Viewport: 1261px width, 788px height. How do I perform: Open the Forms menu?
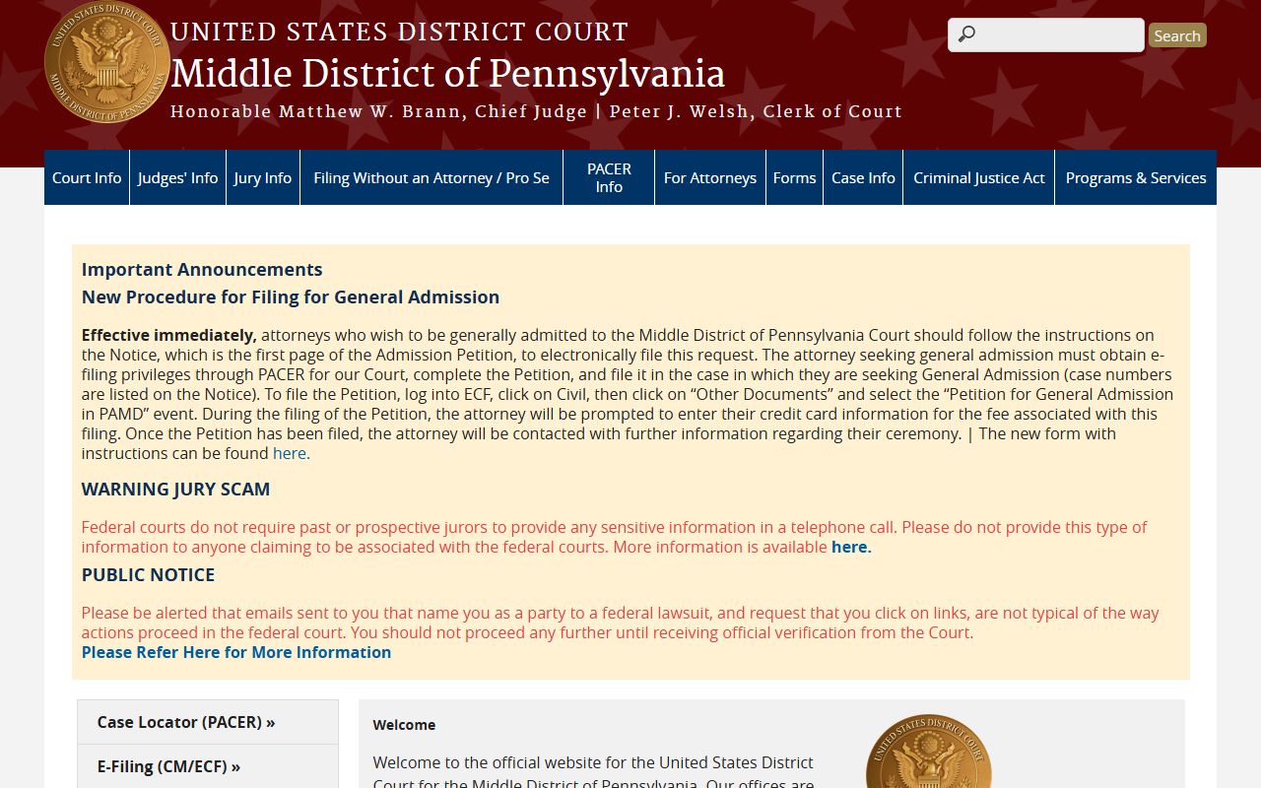point(794,177)
